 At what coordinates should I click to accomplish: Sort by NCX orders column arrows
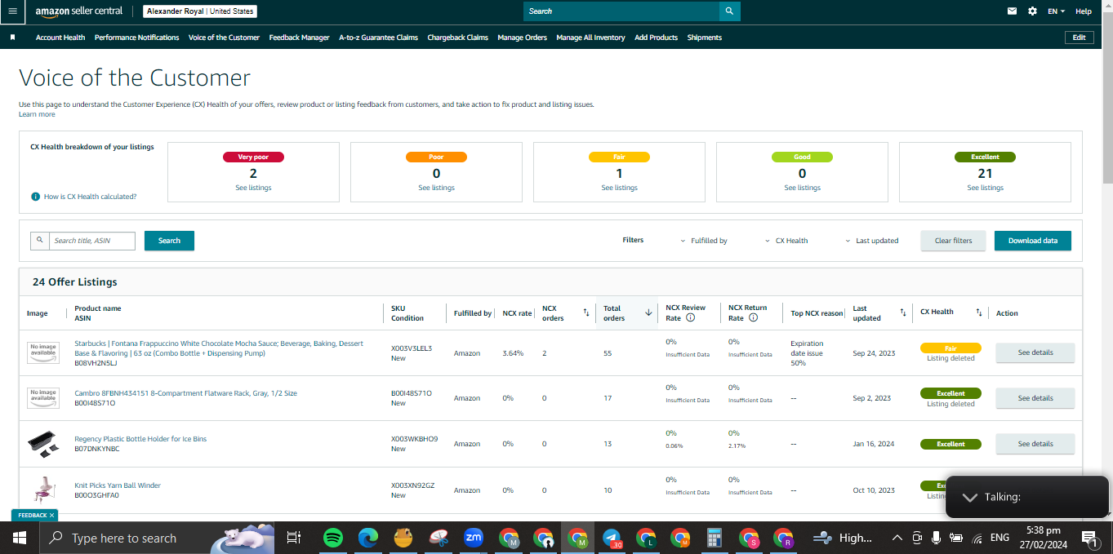tap(585, 313)
